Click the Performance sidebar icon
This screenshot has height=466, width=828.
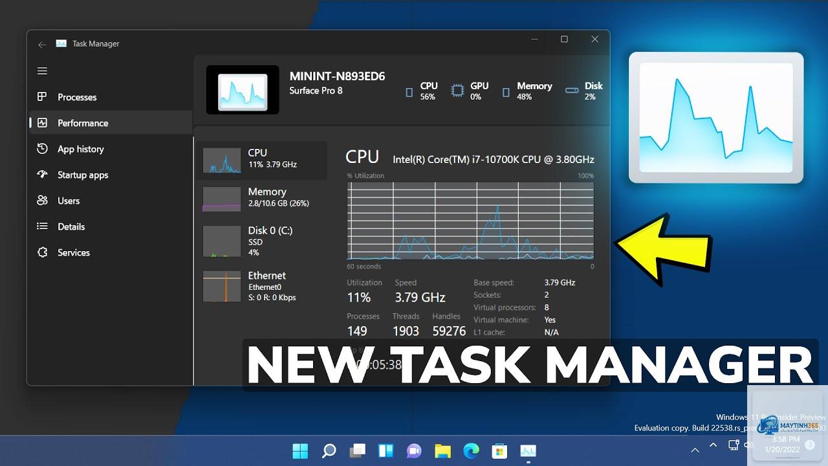tap(42, 122)
